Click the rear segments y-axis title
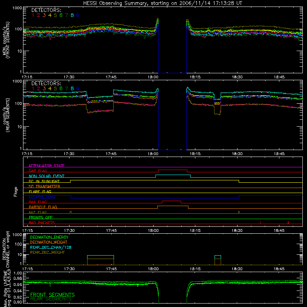307x307 pixels. coord(6,116)
